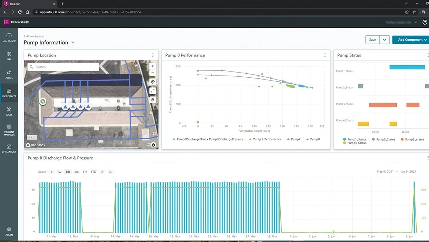Expand the Pump Information workspace dropdown

click(73, 42)
